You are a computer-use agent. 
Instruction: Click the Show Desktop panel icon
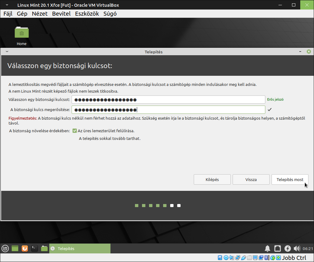click(x=15, y=249)
